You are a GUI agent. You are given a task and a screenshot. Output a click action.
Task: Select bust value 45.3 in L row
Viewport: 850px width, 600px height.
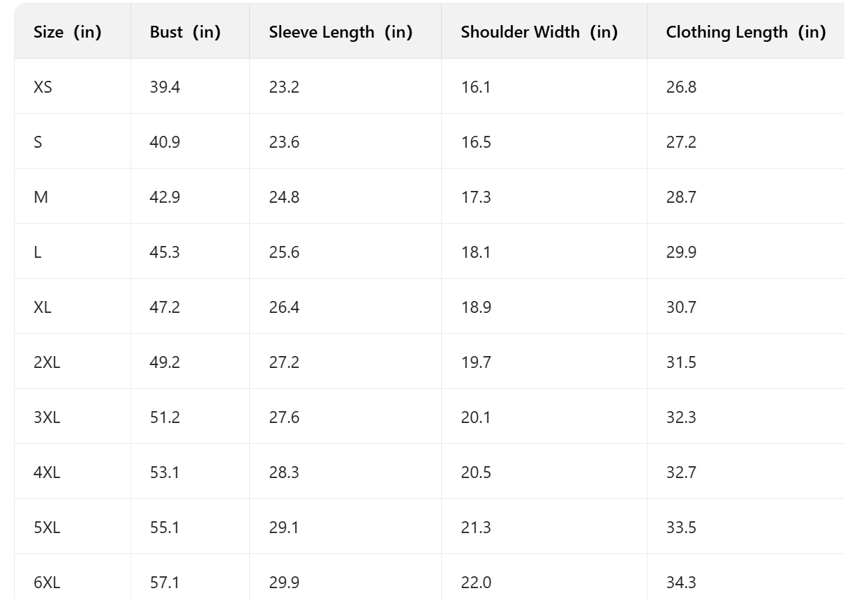click(165, 252)
